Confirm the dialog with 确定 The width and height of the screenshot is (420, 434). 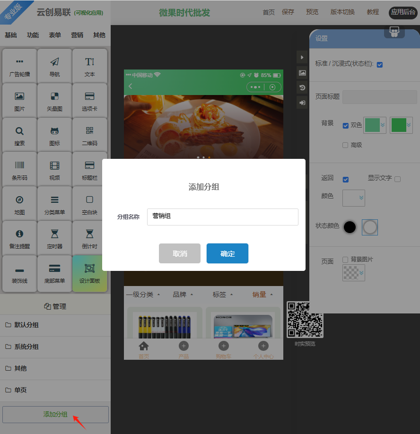pyautogui.click(x=227, y=253)
